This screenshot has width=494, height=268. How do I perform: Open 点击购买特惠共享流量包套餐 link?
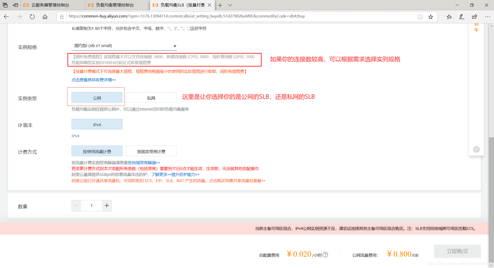[x=237, y=181]
